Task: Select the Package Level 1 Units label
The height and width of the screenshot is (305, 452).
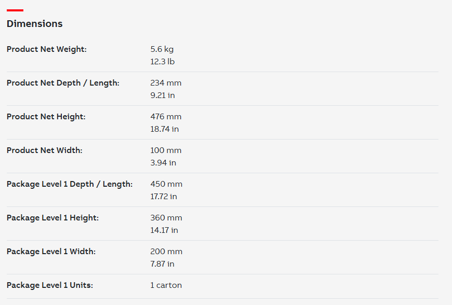Action: click(x=50, y=285)
